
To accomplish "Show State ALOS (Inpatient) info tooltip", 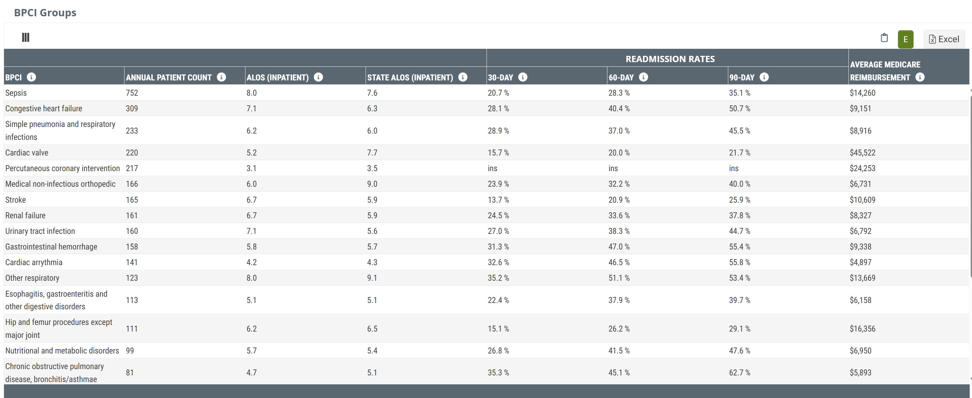I will (463, 77).
